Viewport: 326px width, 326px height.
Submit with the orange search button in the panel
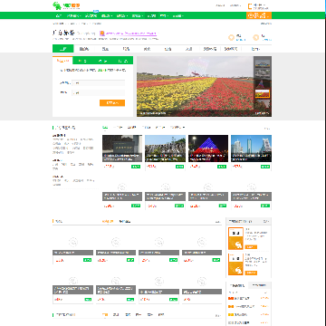112,103
